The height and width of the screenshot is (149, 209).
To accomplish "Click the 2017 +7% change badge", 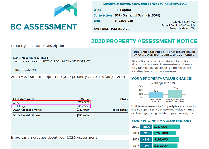I will (146, 146).
